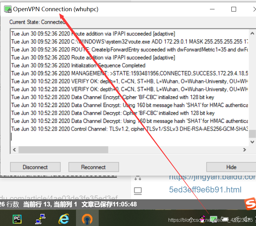Click the 'VERIFY OK: depth=1' log line
This screenshot has width=256, height=226.
tap(129, 81)
